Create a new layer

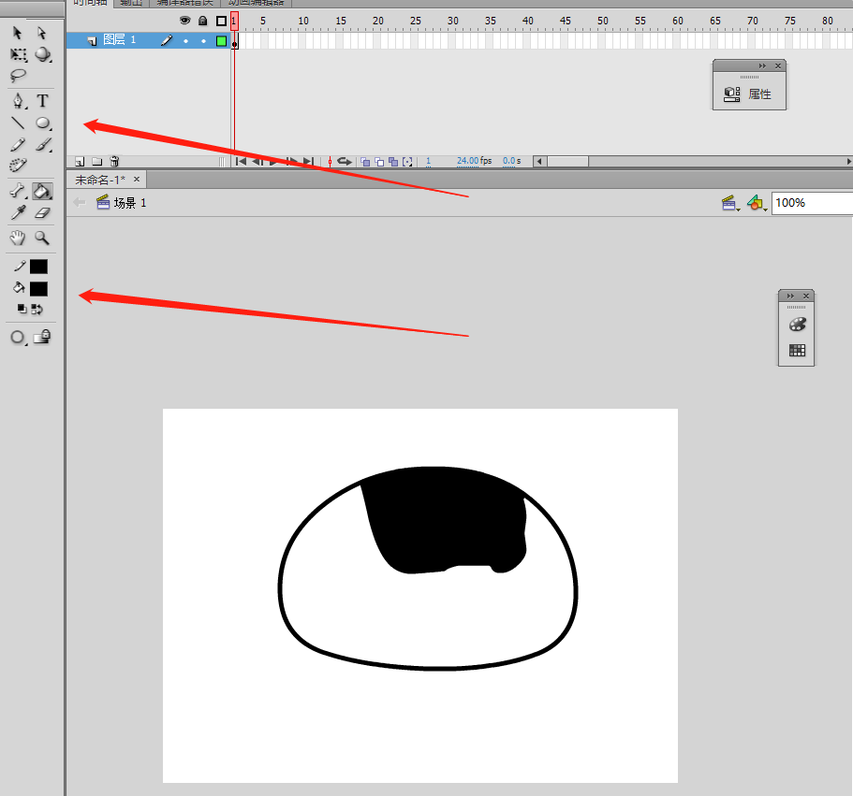(x=80, y=162)
